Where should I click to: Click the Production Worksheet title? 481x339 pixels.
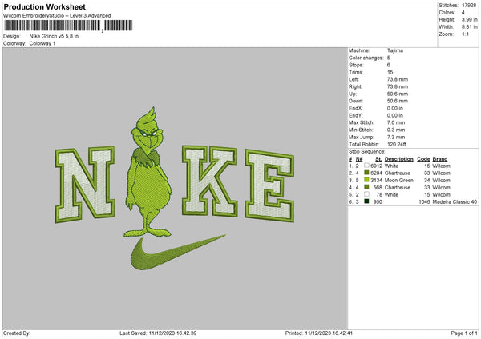point(45,6)
